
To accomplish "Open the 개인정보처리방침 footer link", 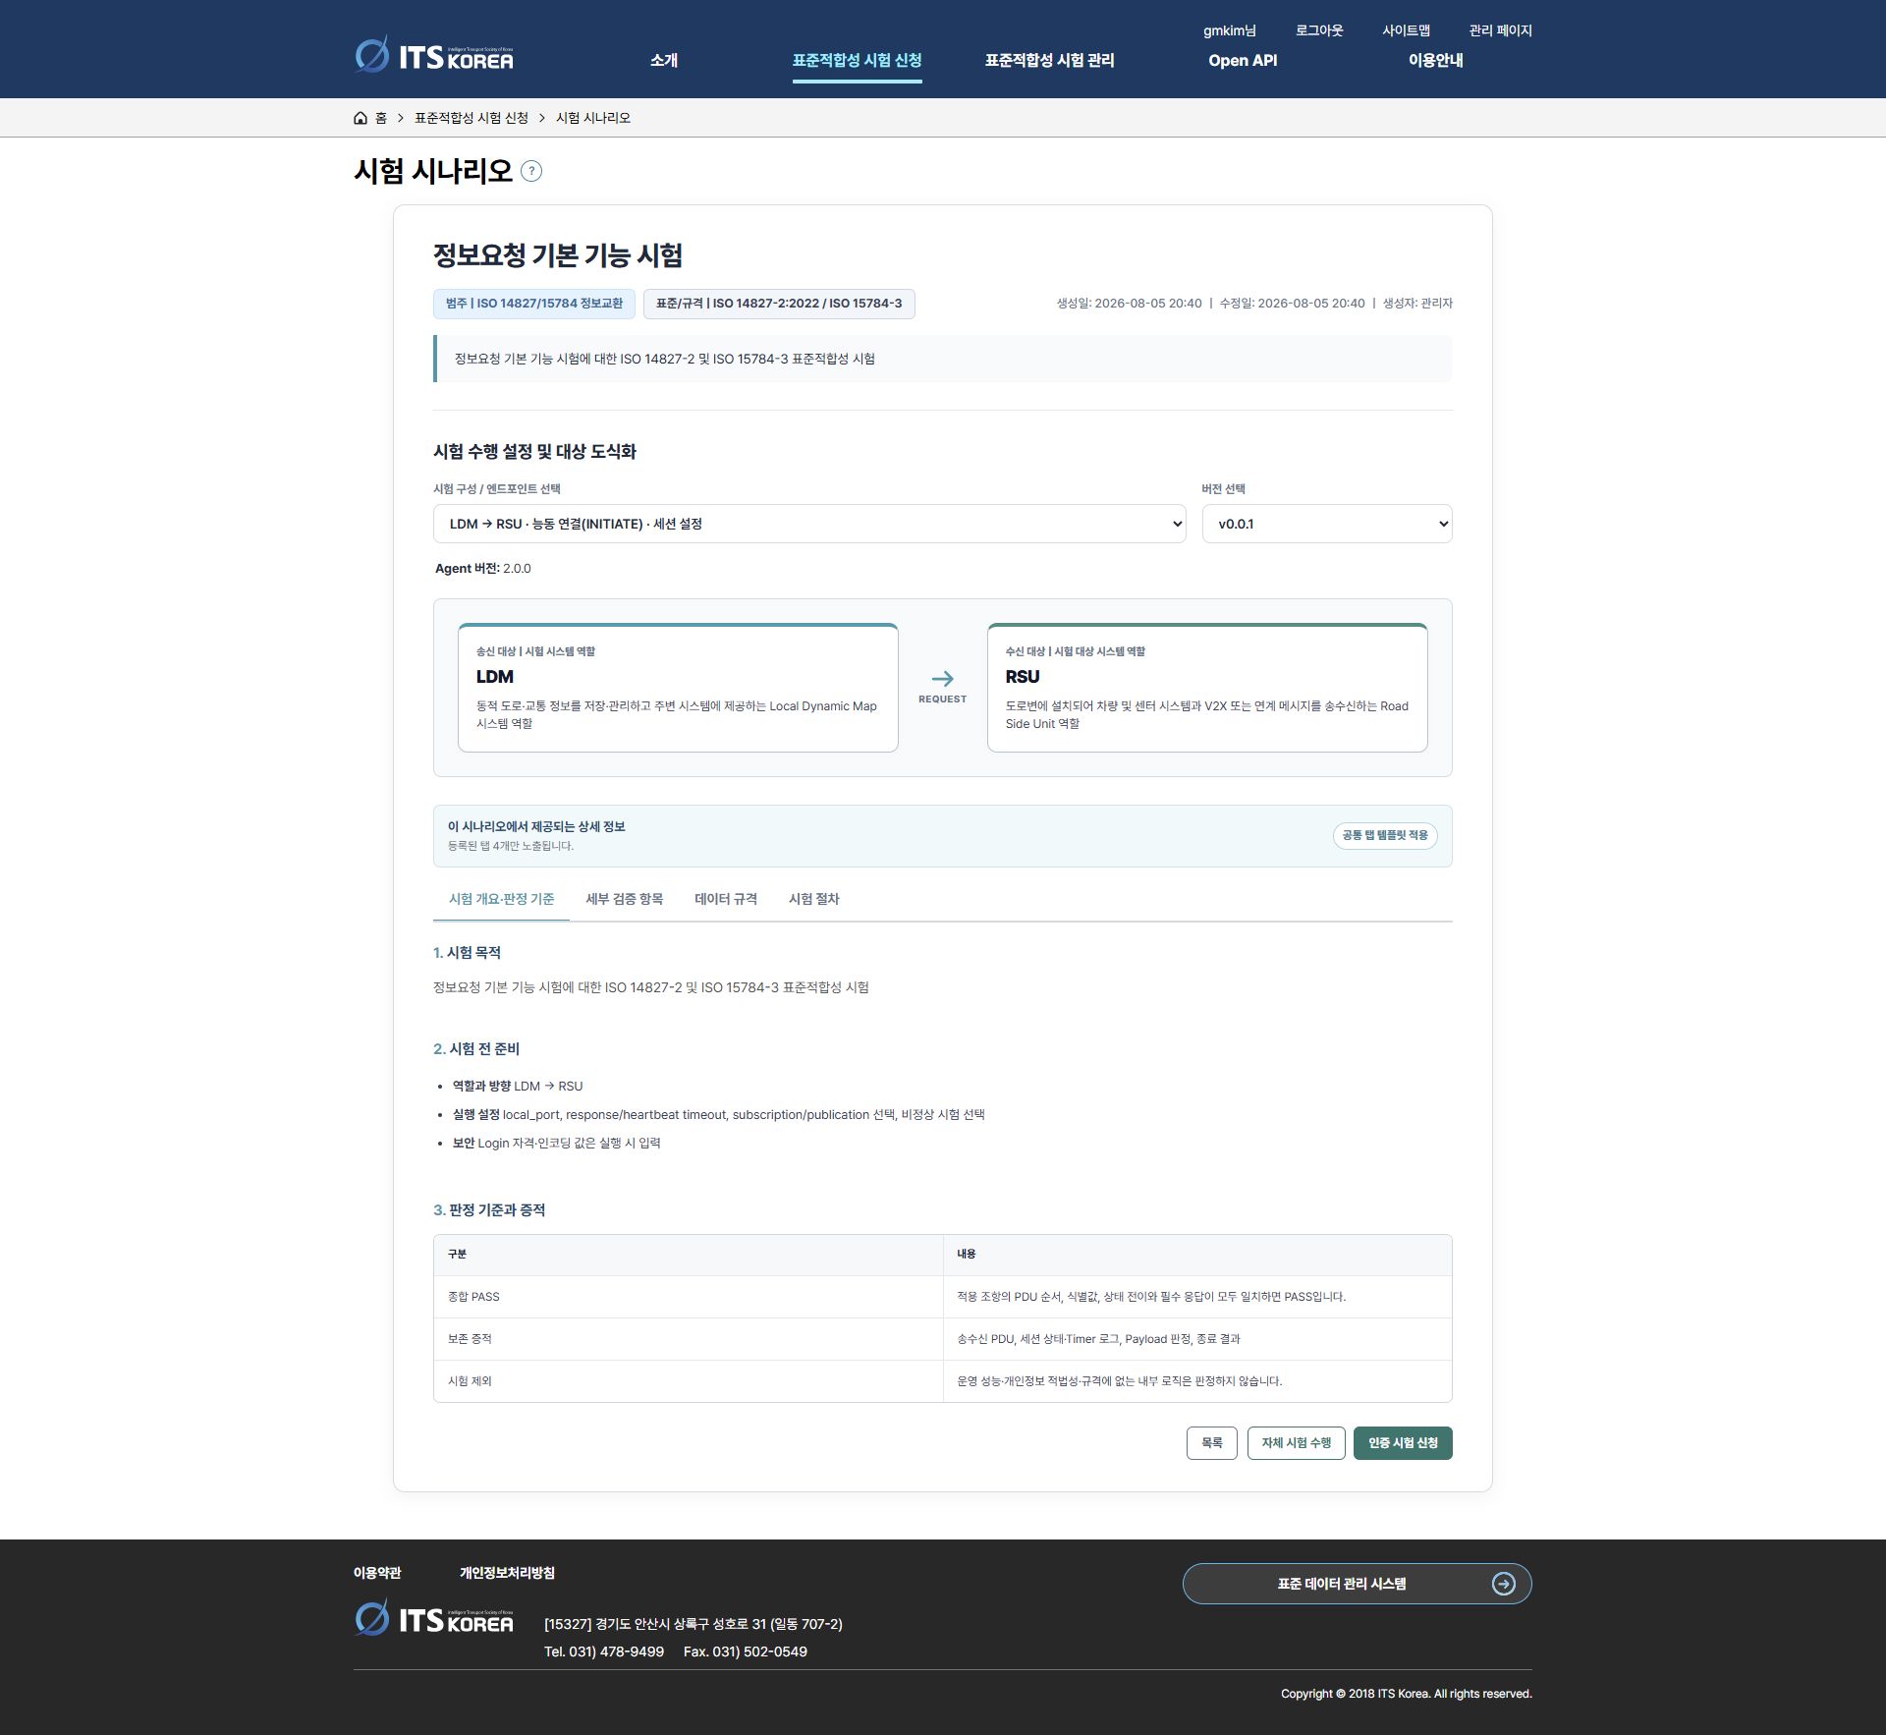I will 507,1573.
